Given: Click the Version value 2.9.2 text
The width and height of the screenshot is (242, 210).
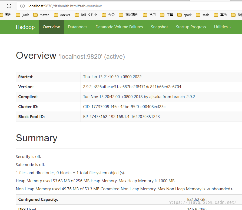Looking at the screenshot, I should (x=132, y=87).
